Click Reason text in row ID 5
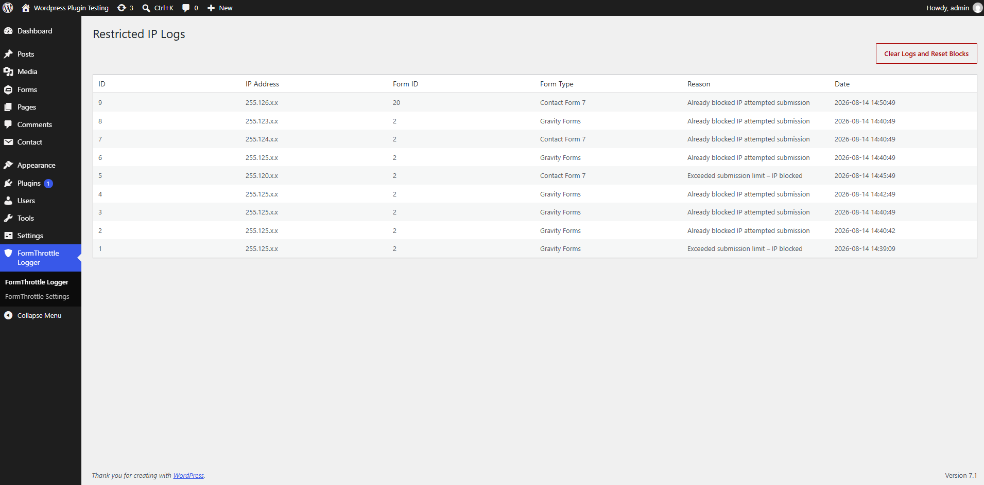 coord(745,175)
